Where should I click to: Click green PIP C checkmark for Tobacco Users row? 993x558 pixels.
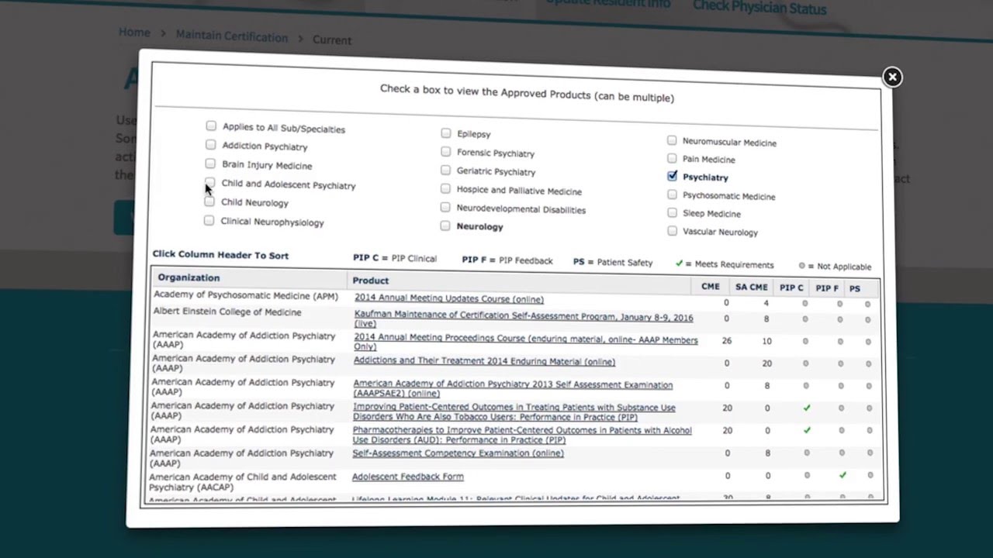807,408
